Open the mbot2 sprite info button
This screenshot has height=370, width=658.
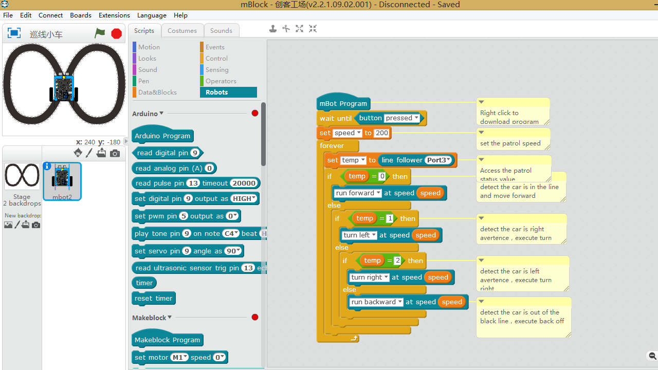tap(47, 166)
